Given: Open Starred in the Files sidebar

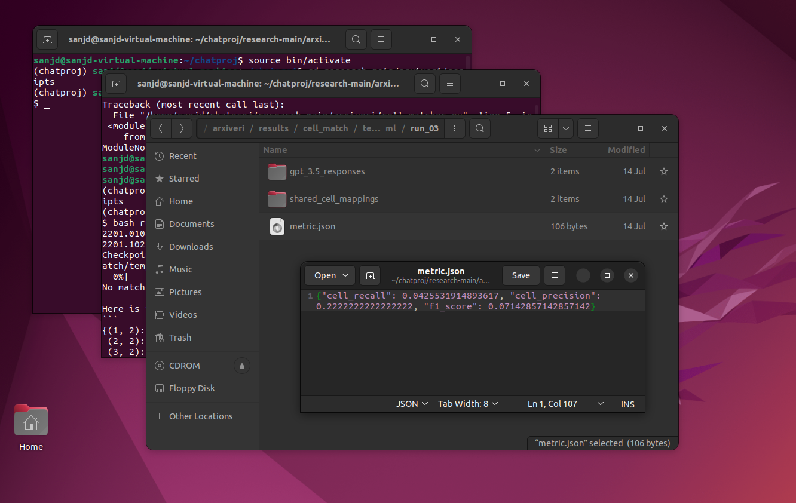Looking at the screenshot, I should (x=203, y=179).
